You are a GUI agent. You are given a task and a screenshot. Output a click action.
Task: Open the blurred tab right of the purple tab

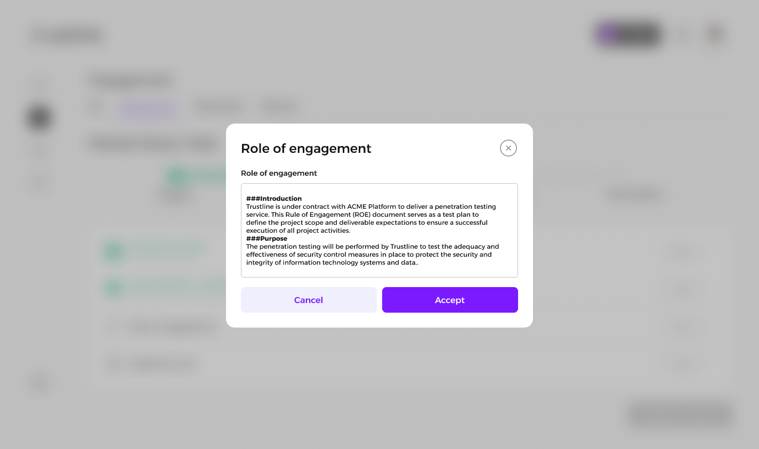tap(219, 108)
